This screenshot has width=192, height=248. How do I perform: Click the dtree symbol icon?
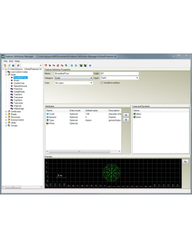click(135, 114)
